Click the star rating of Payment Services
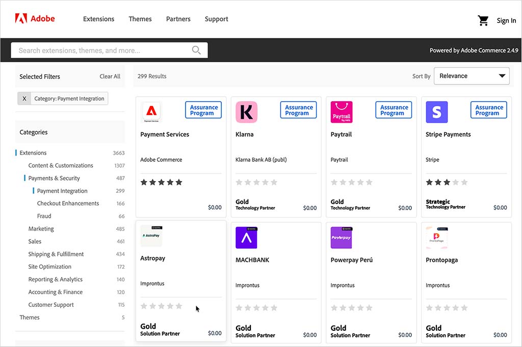The image size is (522, 347). (162, 182)
